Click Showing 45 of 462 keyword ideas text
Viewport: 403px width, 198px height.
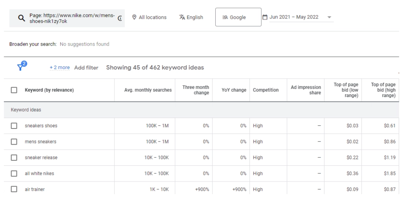(x=155, y=68)
